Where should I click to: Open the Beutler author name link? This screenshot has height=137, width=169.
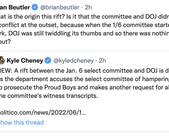click(x=15, y=7)
